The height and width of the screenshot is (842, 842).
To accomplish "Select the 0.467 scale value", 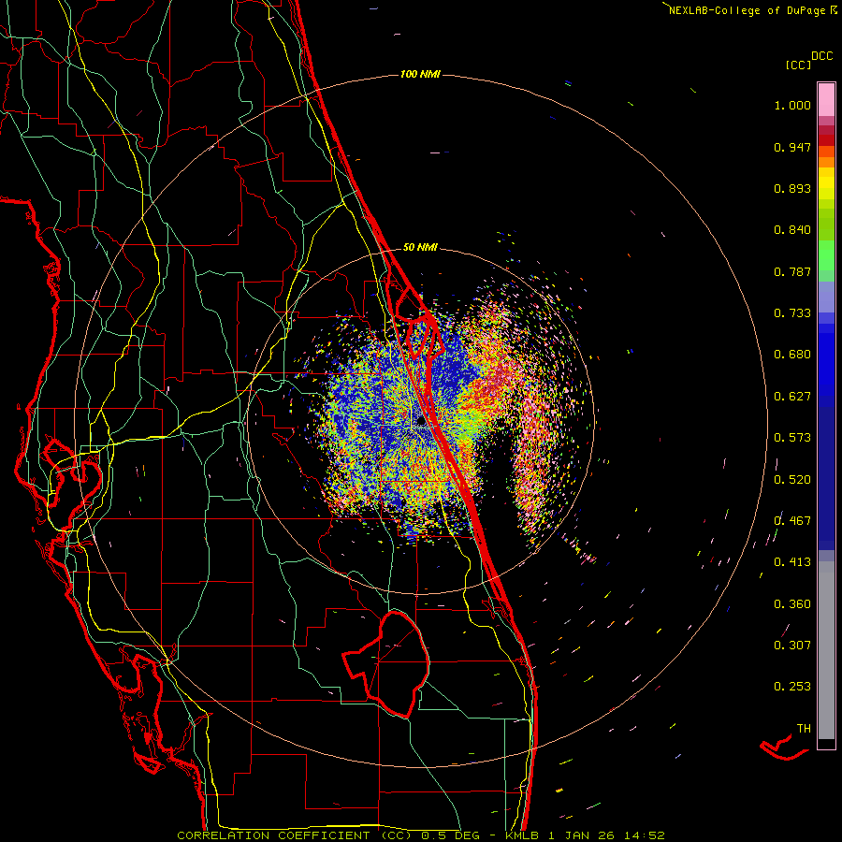I will pyautogui.click(x=792, y=521).
